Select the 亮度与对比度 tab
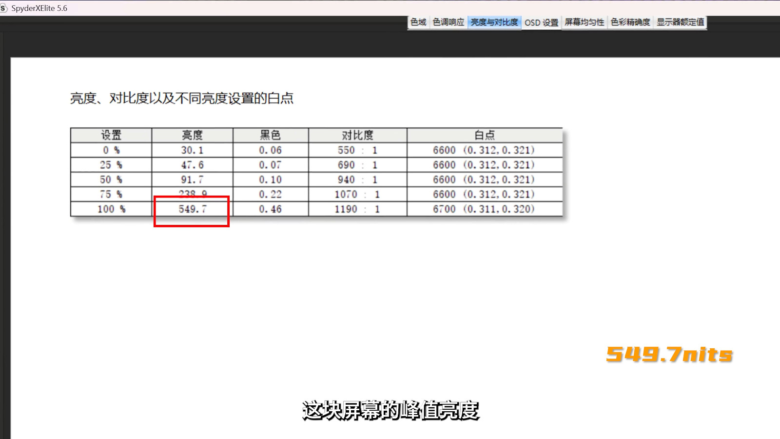Image resolution: width=780 pixels, height=439 pixels. pos(494,22)
